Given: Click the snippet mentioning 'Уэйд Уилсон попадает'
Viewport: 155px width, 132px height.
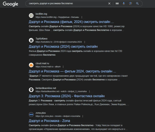Looking at the screenshot, I should pyautogui.click(x=78, y=127).
